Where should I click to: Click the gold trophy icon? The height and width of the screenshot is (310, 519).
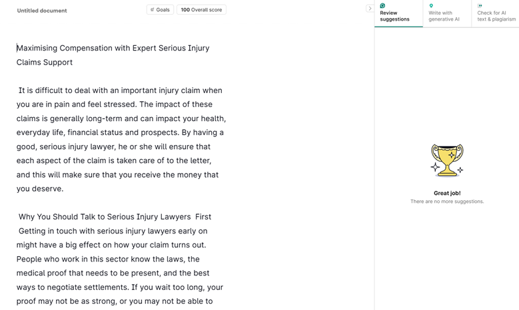[446, 160]
